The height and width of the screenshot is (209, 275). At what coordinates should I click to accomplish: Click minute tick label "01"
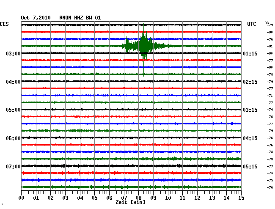click(36, 198)
